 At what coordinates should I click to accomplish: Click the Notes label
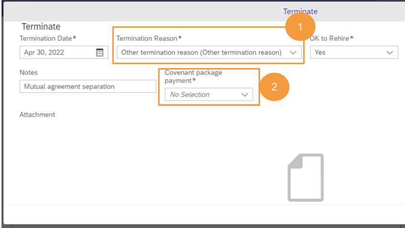click(x=29, y=72)
